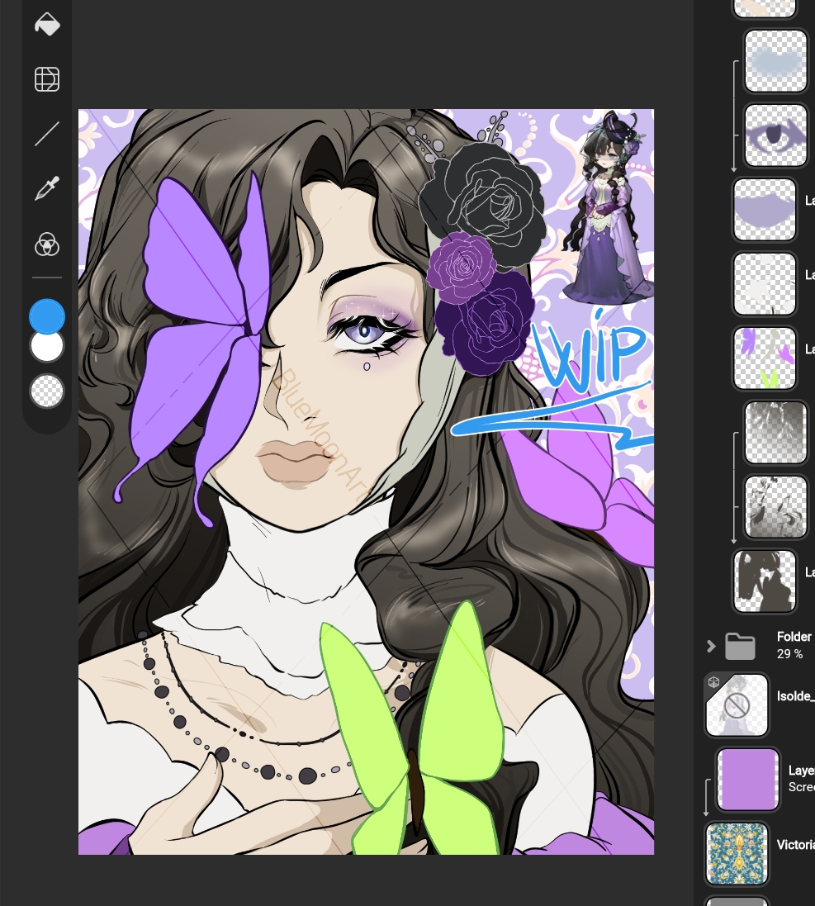Click the cube badge on Isolde_ layer
Viewport: 815px width, 906px height.
(713, 682)
